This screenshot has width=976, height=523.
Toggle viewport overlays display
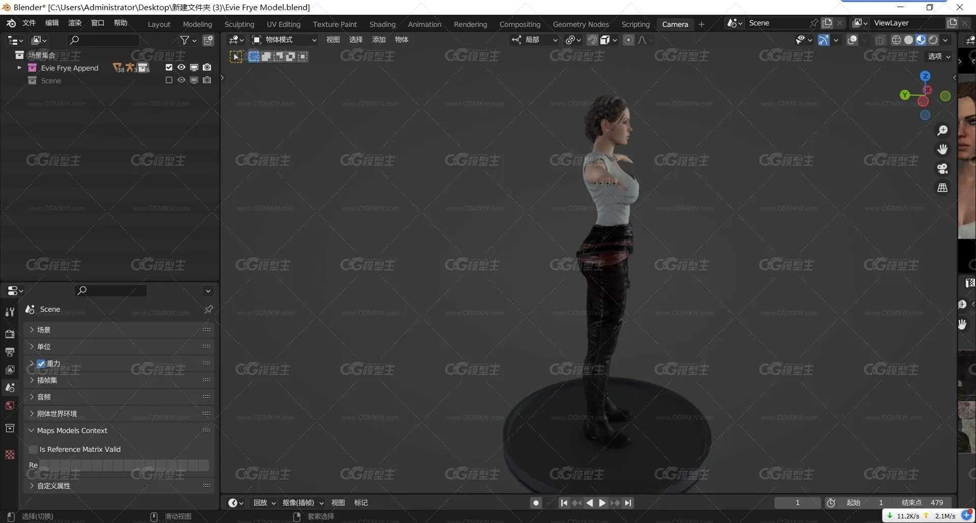pos(852,40)
